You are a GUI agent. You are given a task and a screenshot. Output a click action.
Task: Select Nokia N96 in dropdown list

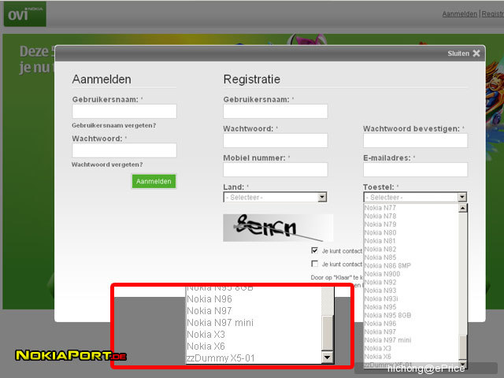click(411, 324)
